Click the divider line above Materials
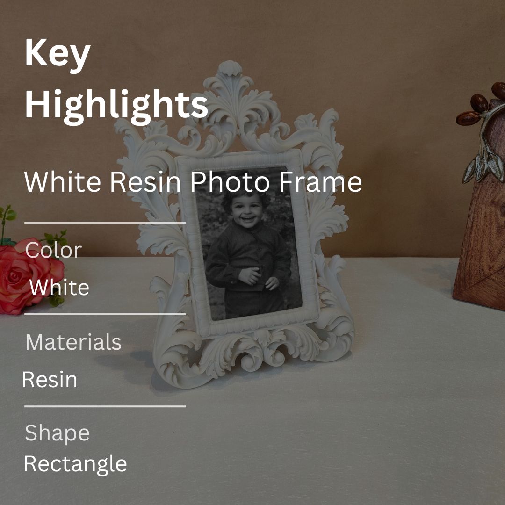This screenshot has height=505, width=505. click(x=105, y=314)
